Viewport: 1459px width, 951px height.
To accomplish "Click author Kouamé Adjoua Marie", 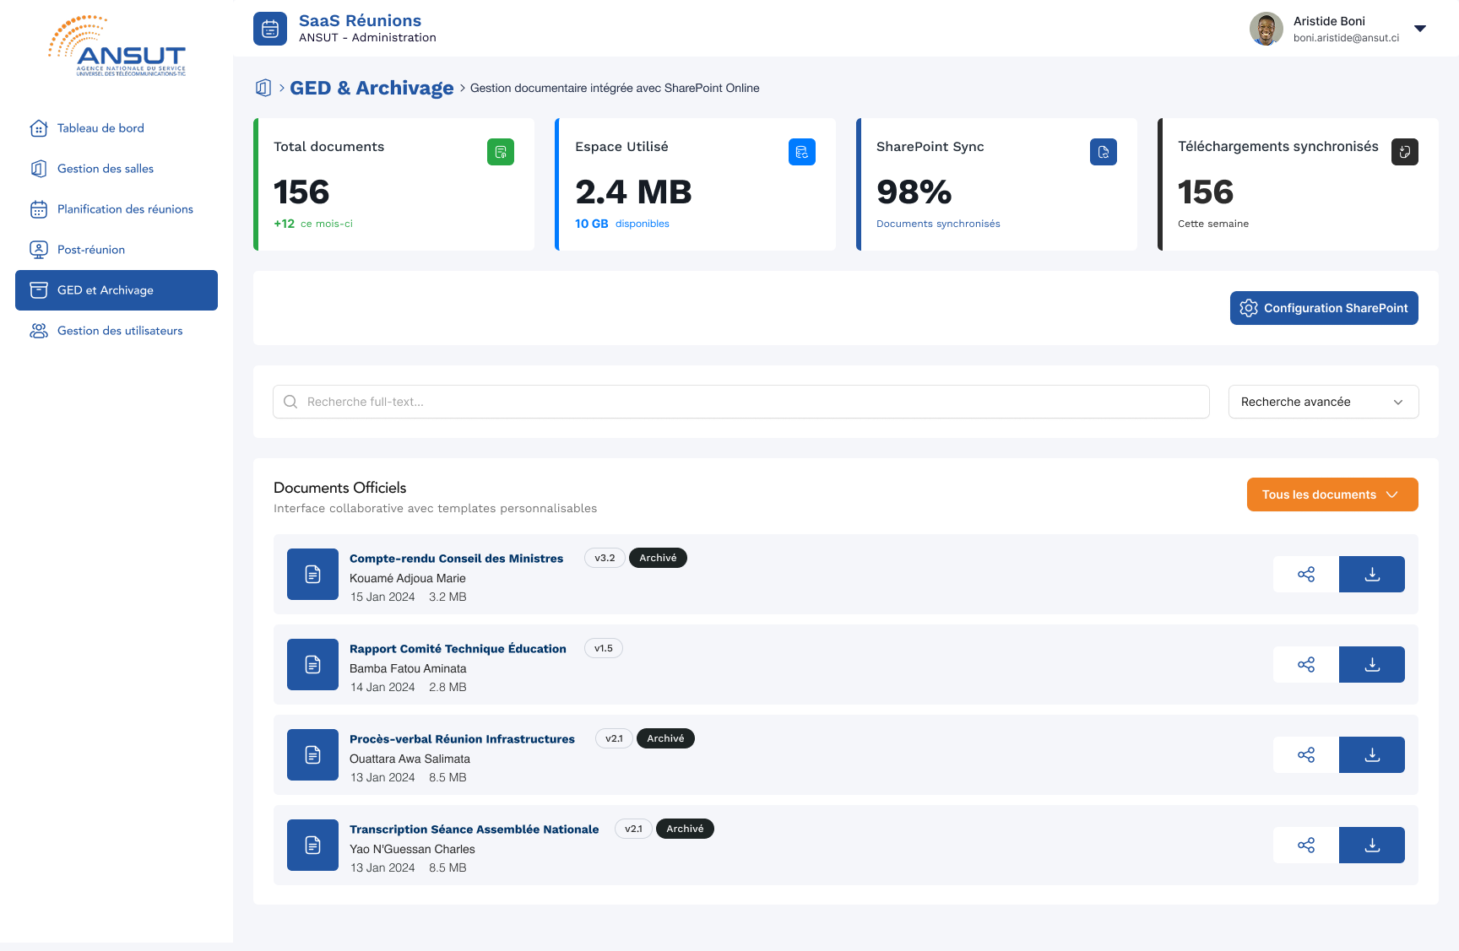I will coord(408,578).
